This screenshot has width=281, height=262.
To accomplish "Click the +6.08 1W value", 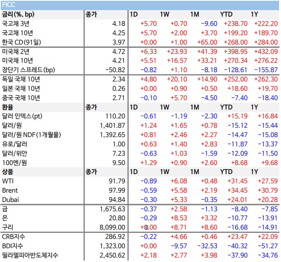I will (x=179, y=181).
